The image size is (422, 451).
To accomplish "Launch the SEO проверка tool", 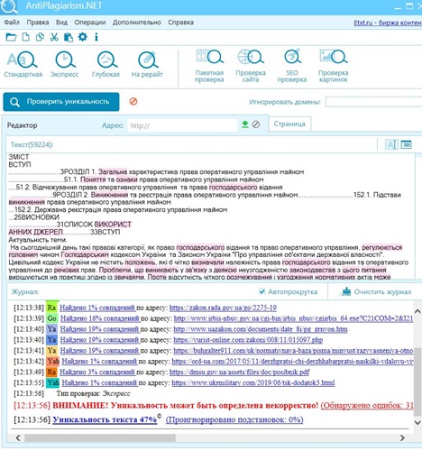I will coord(292,66).
